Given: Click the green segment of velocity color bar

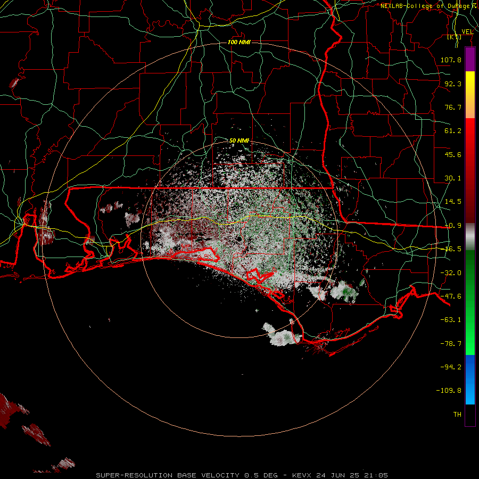Looking at the screenshot, I should pos(470,302).
